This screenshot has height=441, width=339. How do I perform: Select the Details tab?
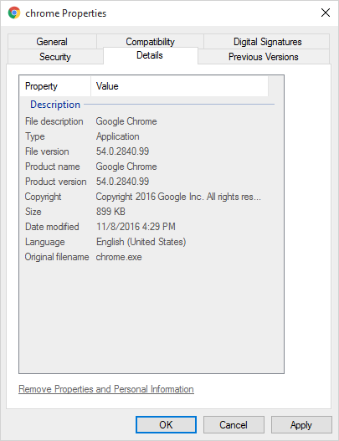150,55
